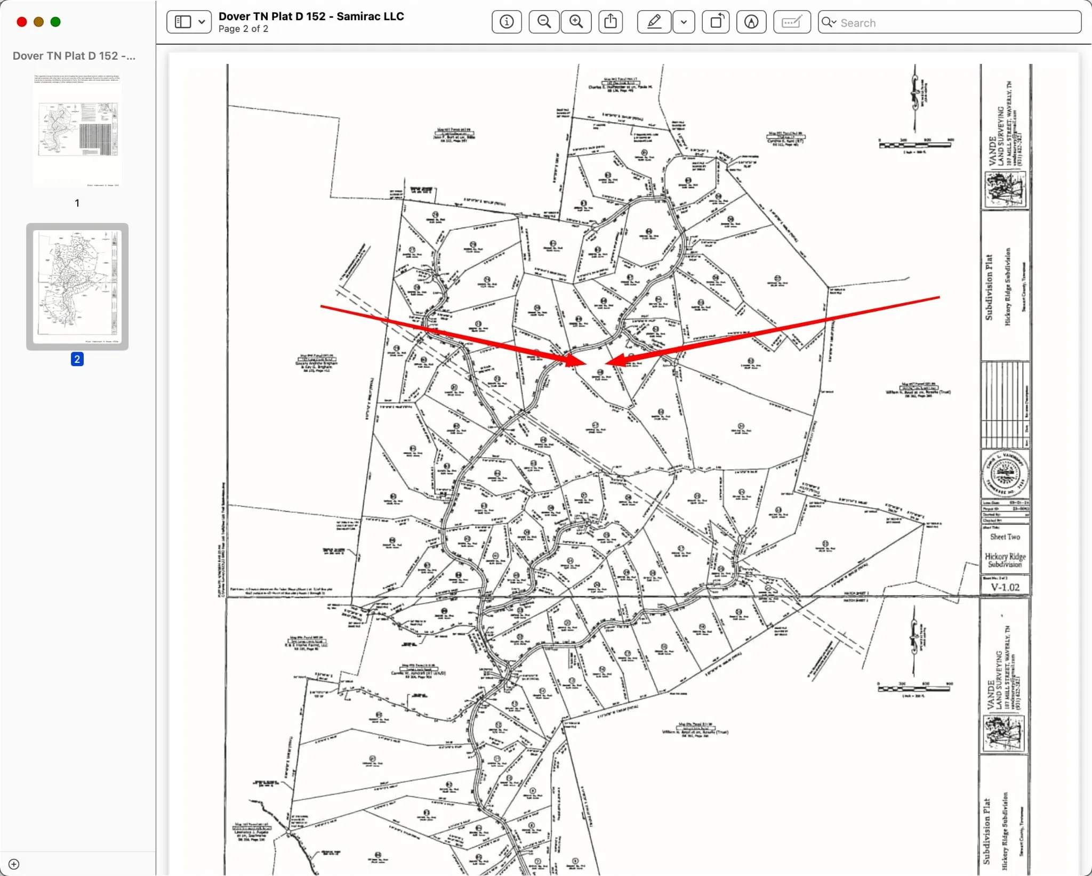Zoom in on the plat map

tap(576, 22)
